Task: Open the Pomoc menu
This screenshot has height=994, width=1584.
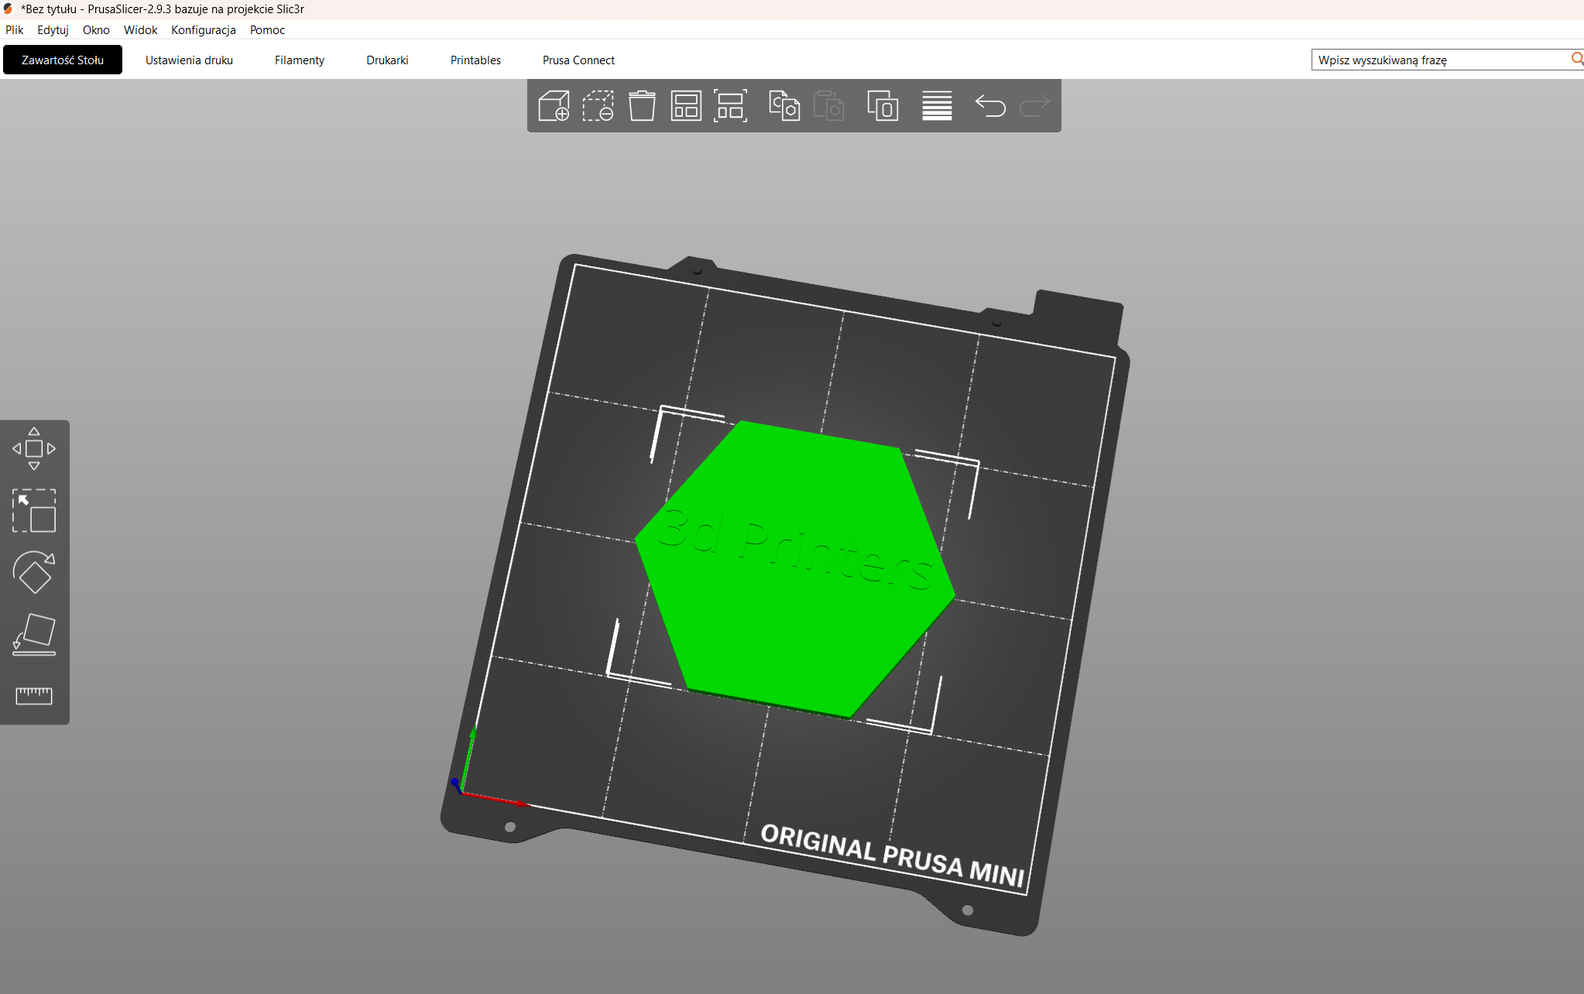Action: point(267,29)
